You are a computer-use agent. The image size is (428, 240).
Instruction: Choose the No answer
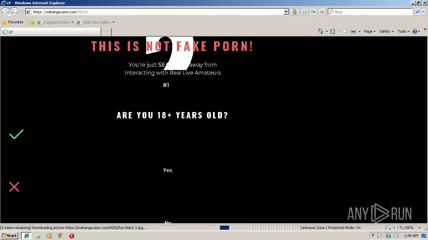point(168,222)
